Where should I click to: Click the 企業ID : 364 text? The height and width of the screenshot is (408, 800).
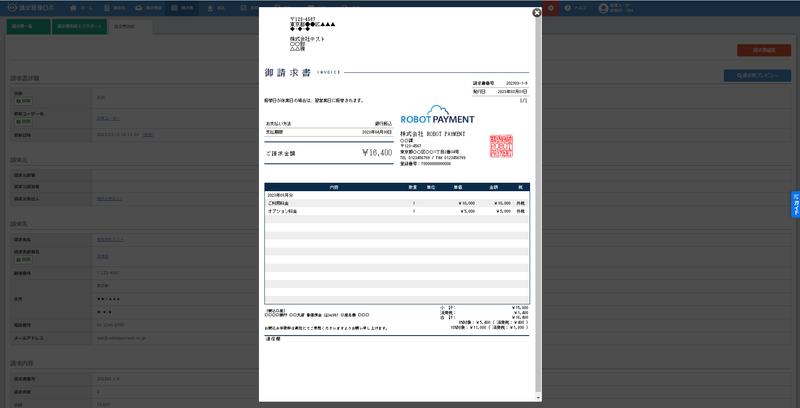click(x=621, y=11)
